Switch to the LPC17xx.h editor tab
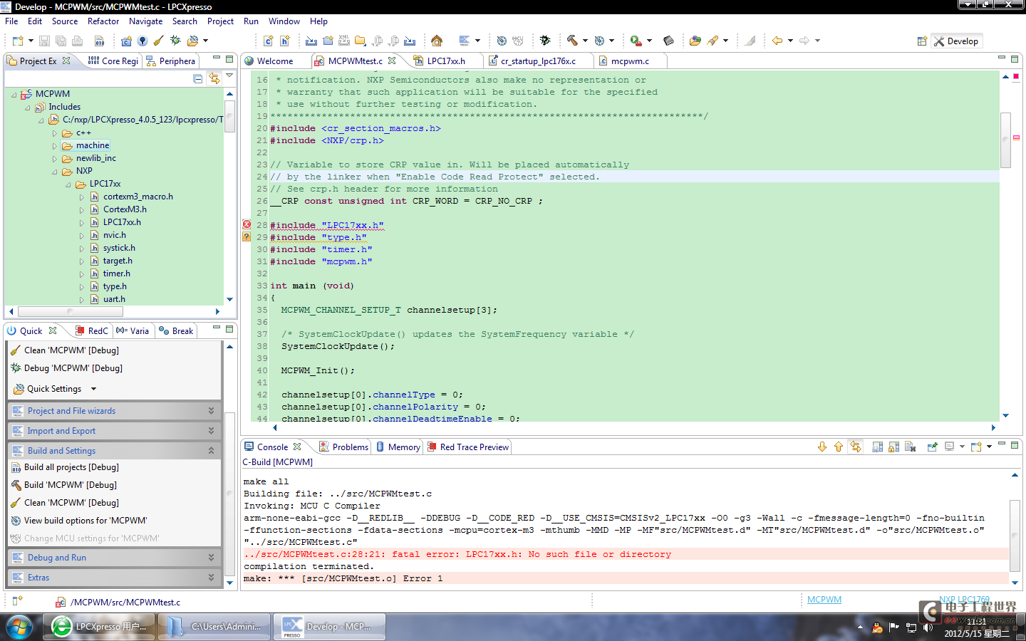This screenshot has height=641, width=1026. 446,61
